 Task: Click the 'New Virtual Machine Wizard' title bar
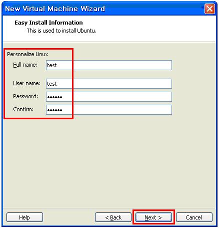pyautogui.click(x=103, y=9)
